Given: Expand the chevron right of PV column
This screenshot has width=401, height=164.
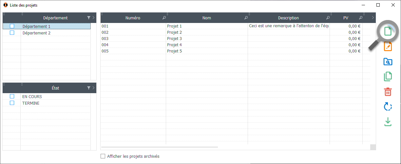Looking at the screenshot, I should click(373, 18).
